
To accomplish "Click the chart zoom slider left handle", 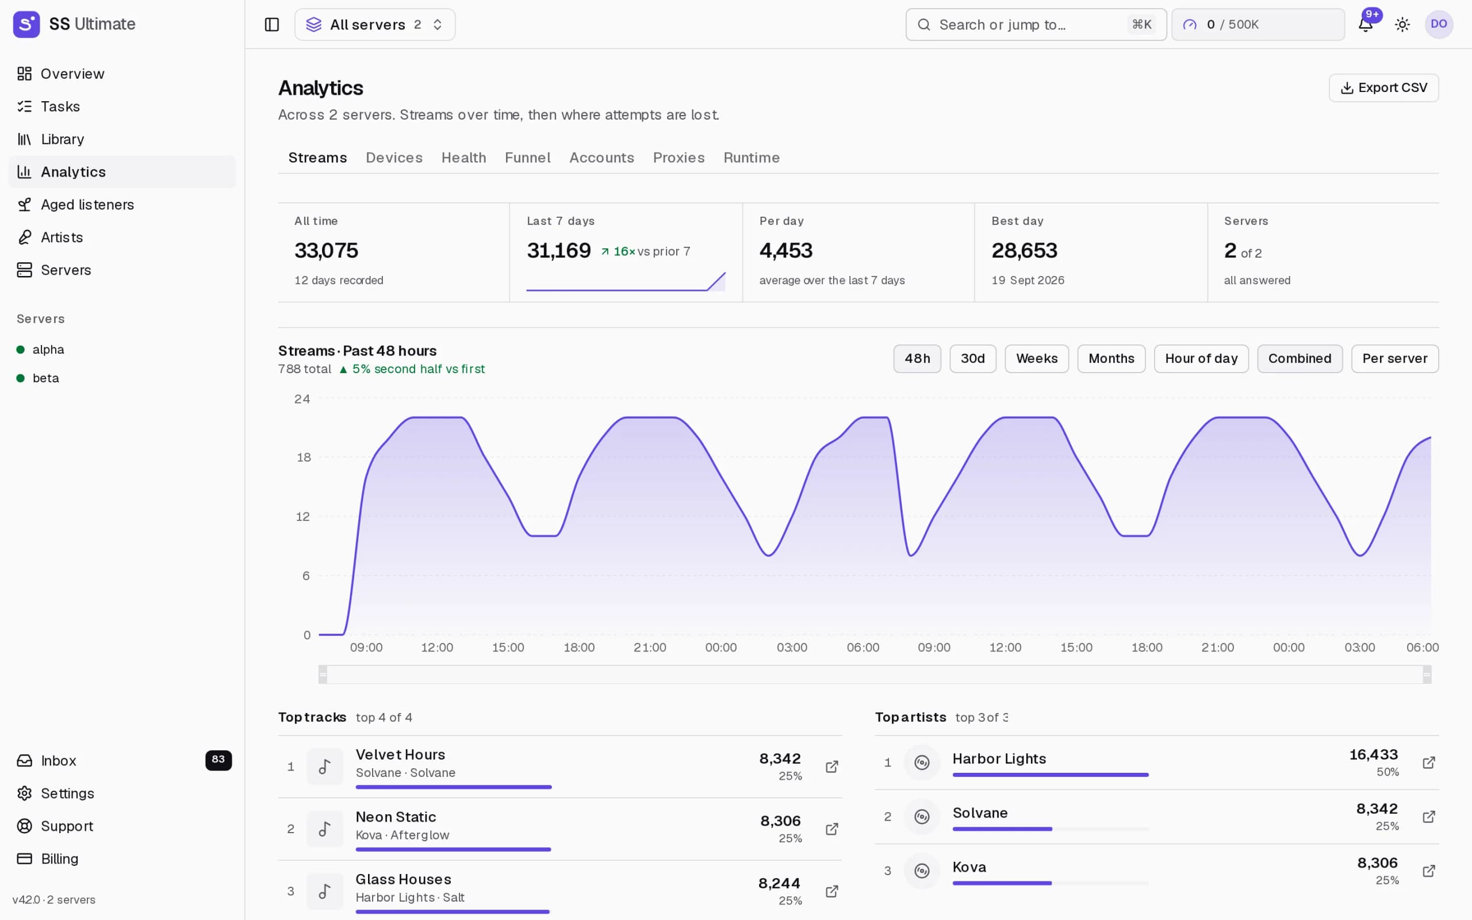I will [323, 674].
